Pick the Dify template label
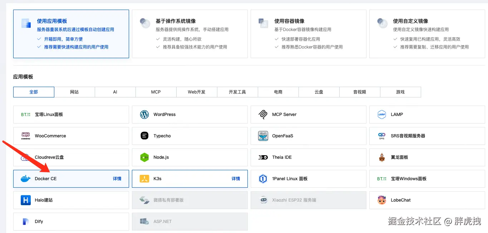This screenshot has height=233, width=488. click(x=39, y=222)
